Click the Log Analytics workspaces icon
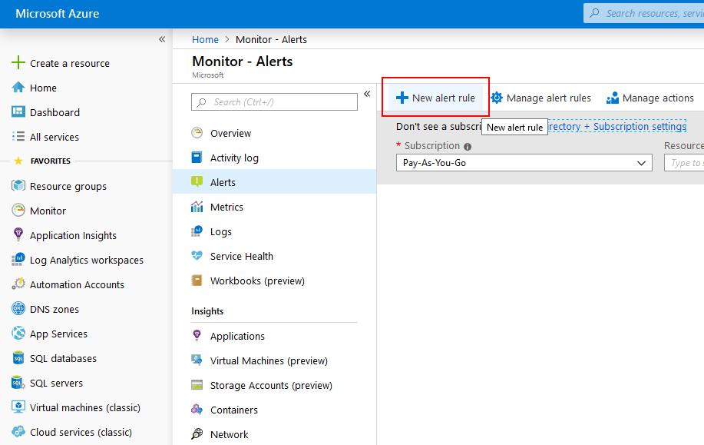The width and height of the screenshot is (704, 445). point(18,259)
